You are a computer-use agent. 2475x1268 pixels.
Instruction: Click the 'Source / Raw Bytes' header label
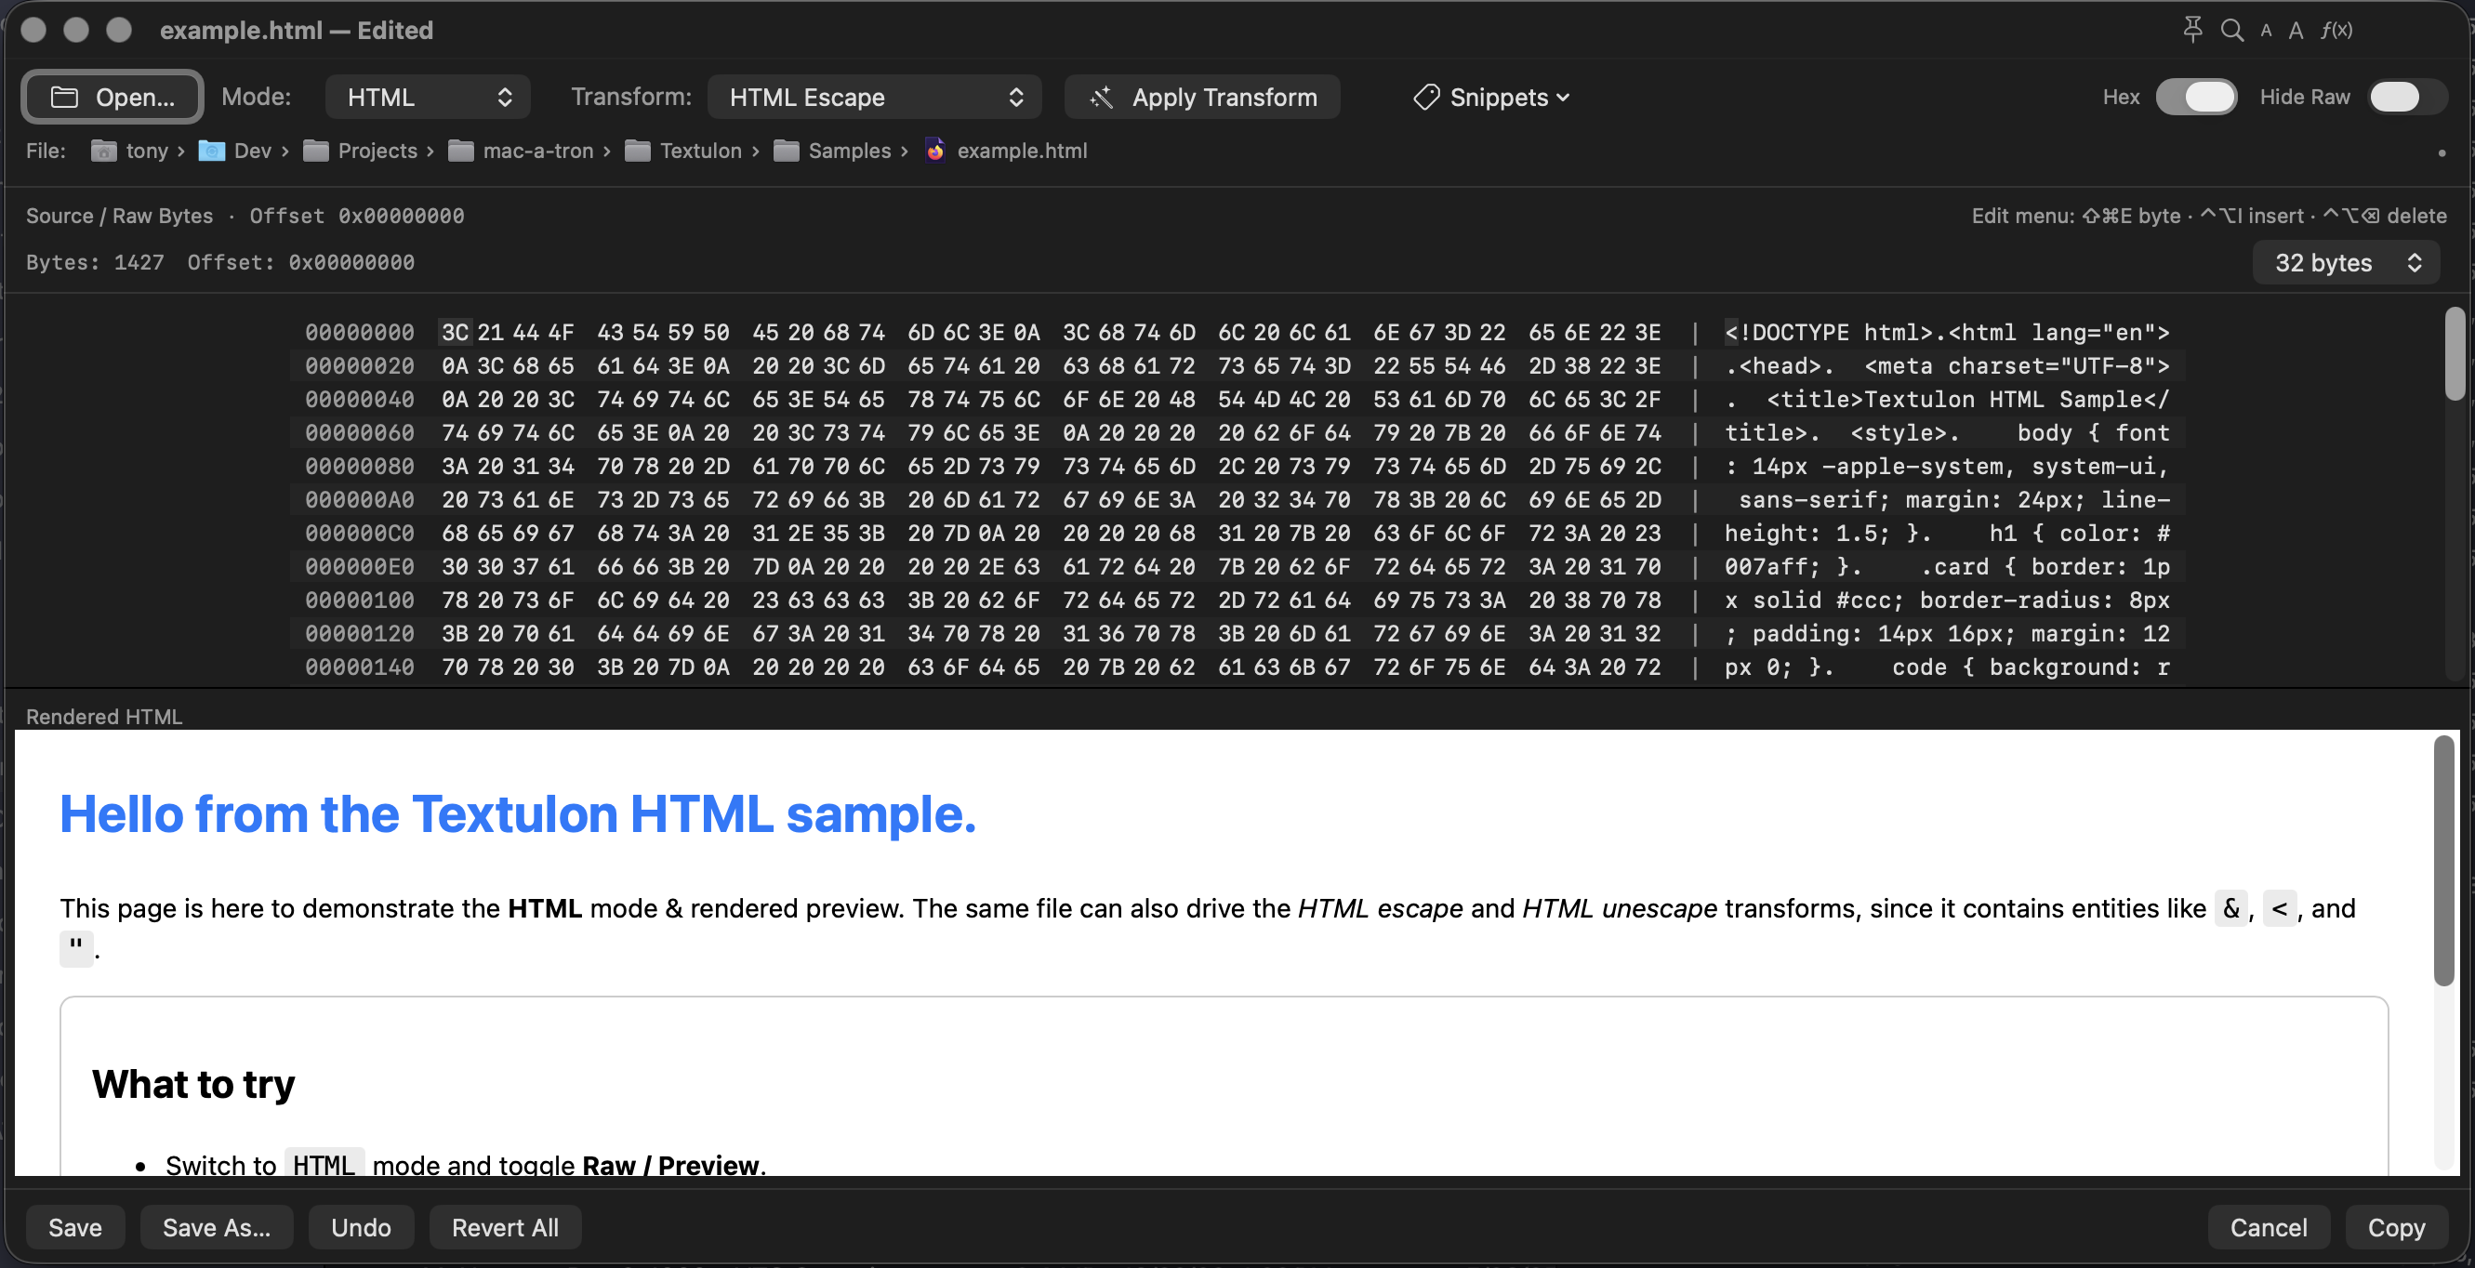(x=119, y=216)
